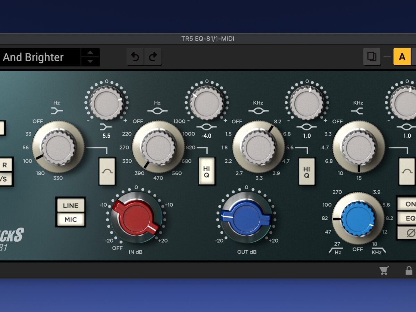Click the bell curve icon above low-mid knob

(x=157, y=111)
